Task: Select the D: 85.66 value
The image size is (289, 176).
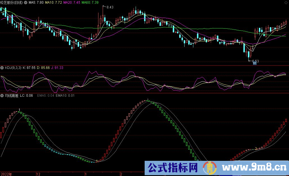Action: point(43,68)
